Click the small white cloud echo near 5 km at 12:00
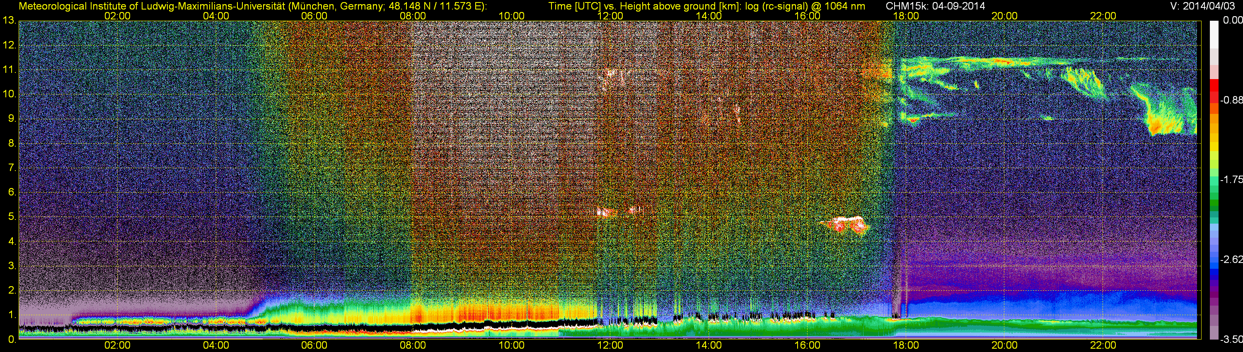Image resolution: width=1243 pixels, height=352 pixels. coord(607,212)
